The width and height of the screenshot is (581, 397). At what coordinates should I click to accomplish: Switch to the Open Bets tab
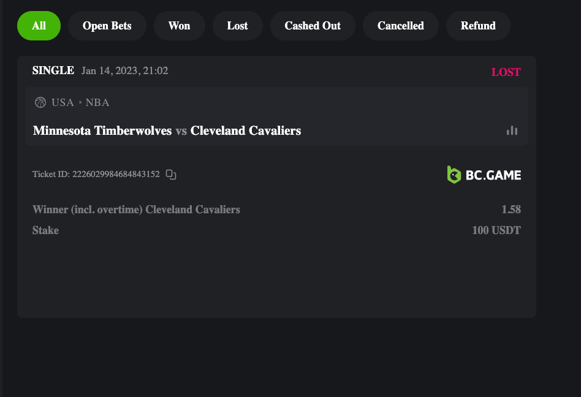[107, 26]
